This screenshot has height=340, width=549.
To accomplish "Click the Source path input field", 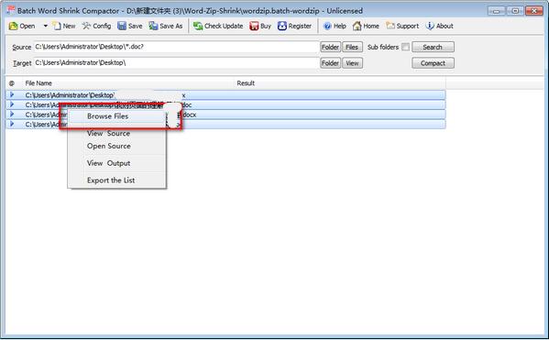I will pyautogui.click(x=176, y=47).
